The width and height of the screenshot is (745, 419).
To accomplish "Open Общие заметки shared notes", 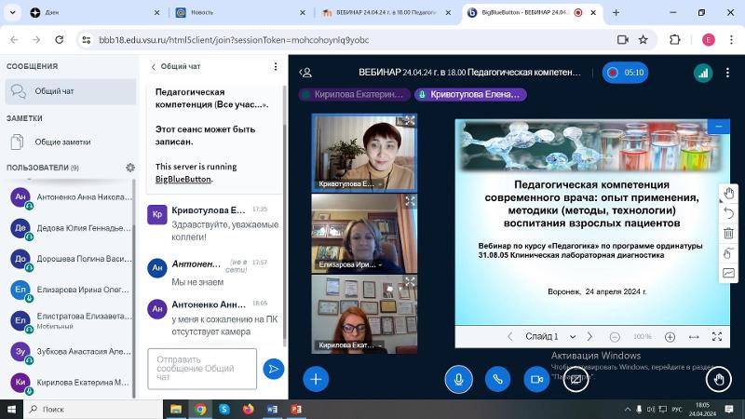I will pyautogui.click(x=61, y=142).
